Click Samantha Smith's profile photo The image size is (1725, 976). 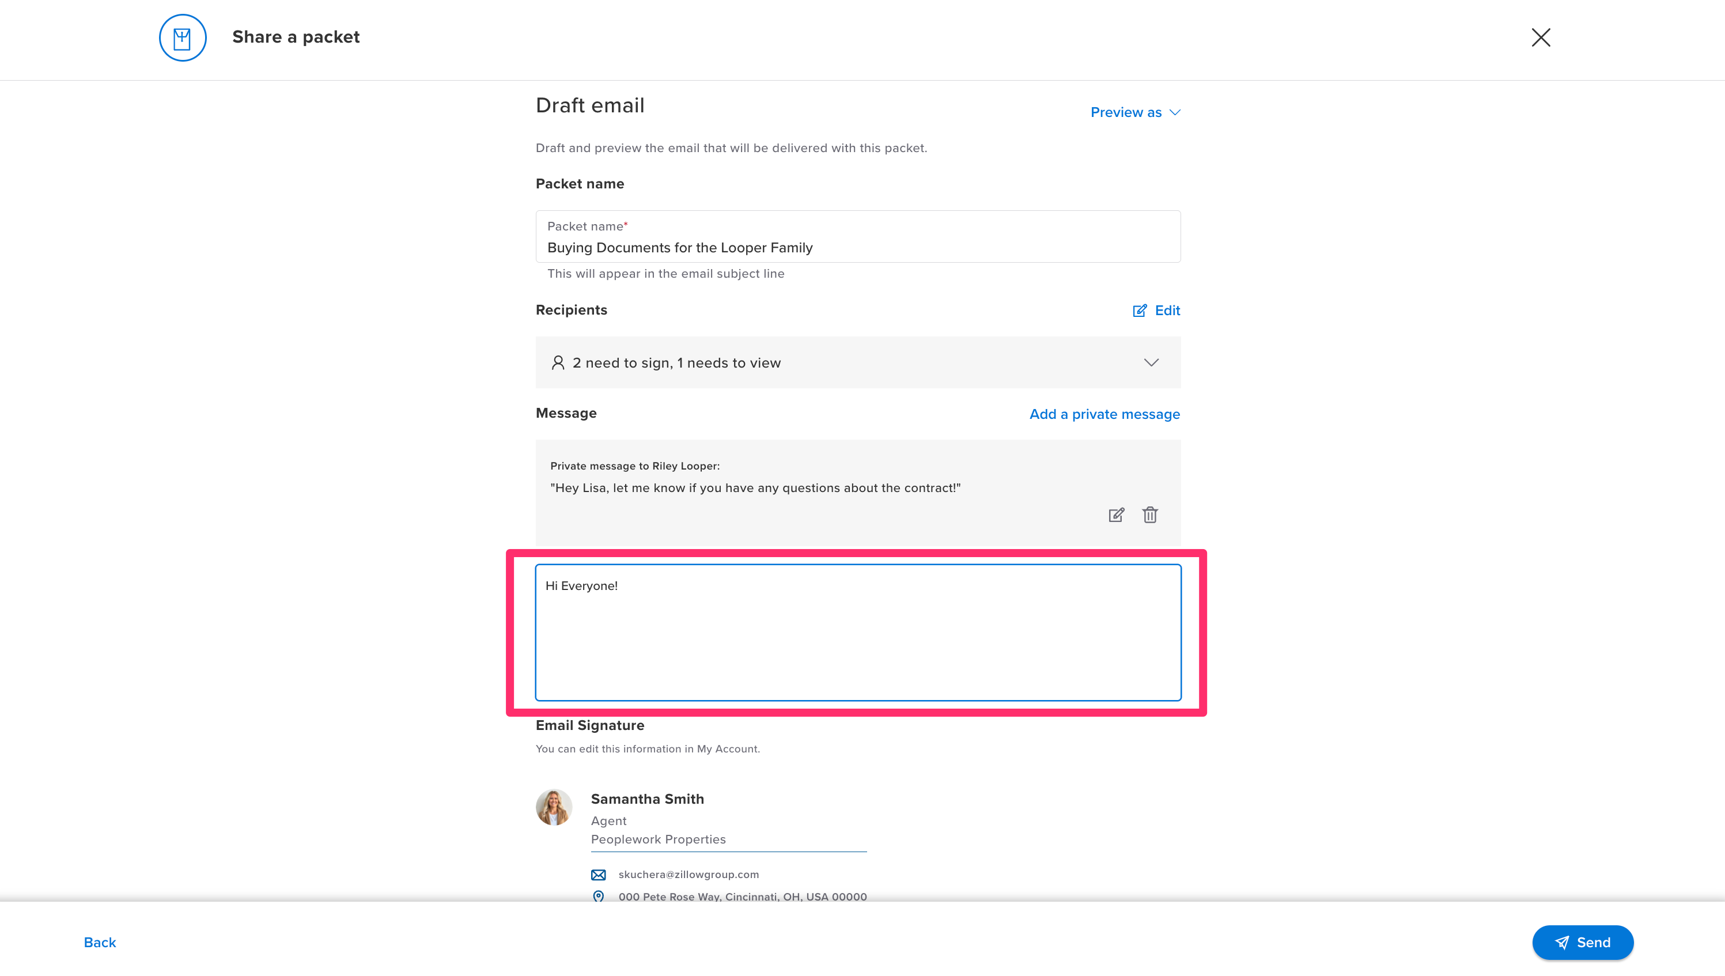554,807
